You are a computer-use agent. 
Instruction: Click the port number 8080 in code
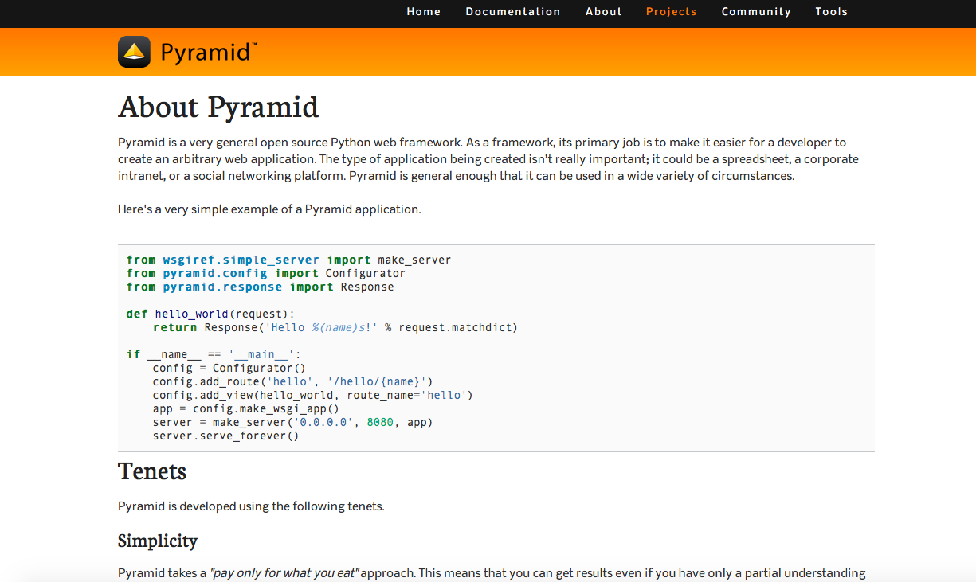click(x=380, y=422)
